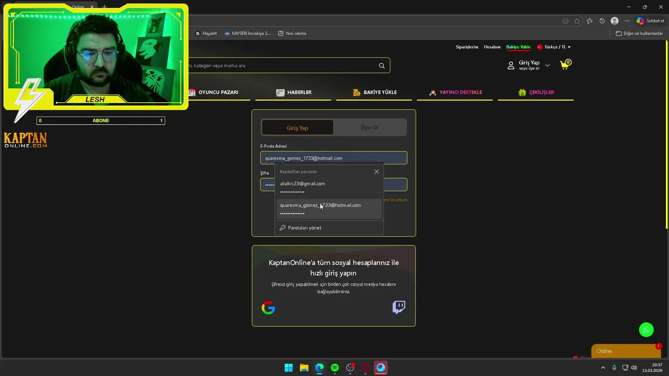Select saved password alialkis23@gmail.com
The height and width of the screenshot is (376, 669).
tap(329, 187)
